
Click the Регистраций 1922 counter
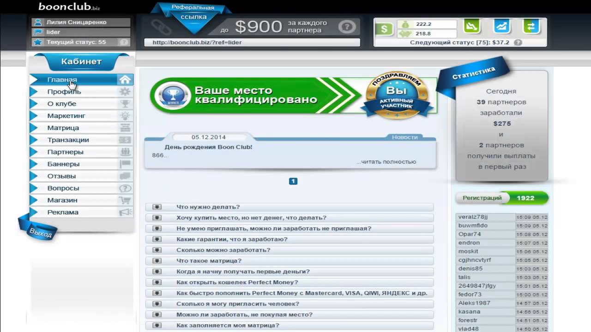(x=502, y=198)
